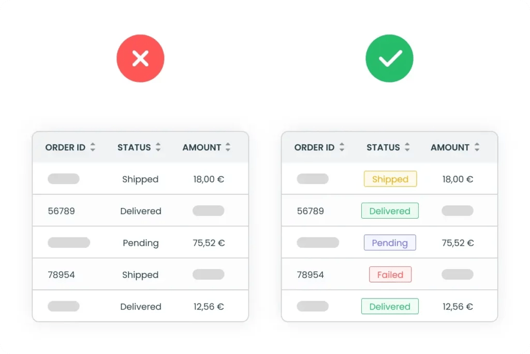The image size is (530, 354).
Task: Click the red X rejection icon
Action: [140, 58]
